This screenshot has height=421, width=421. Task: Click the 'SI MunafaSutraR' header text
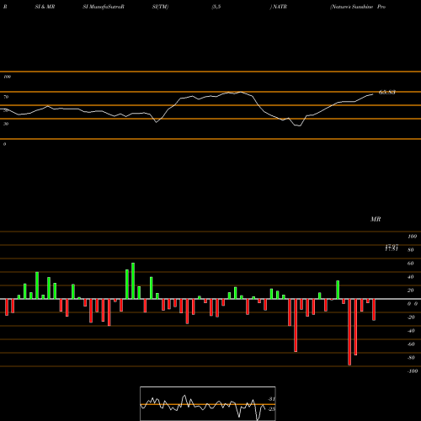click(x=104, y=7)
